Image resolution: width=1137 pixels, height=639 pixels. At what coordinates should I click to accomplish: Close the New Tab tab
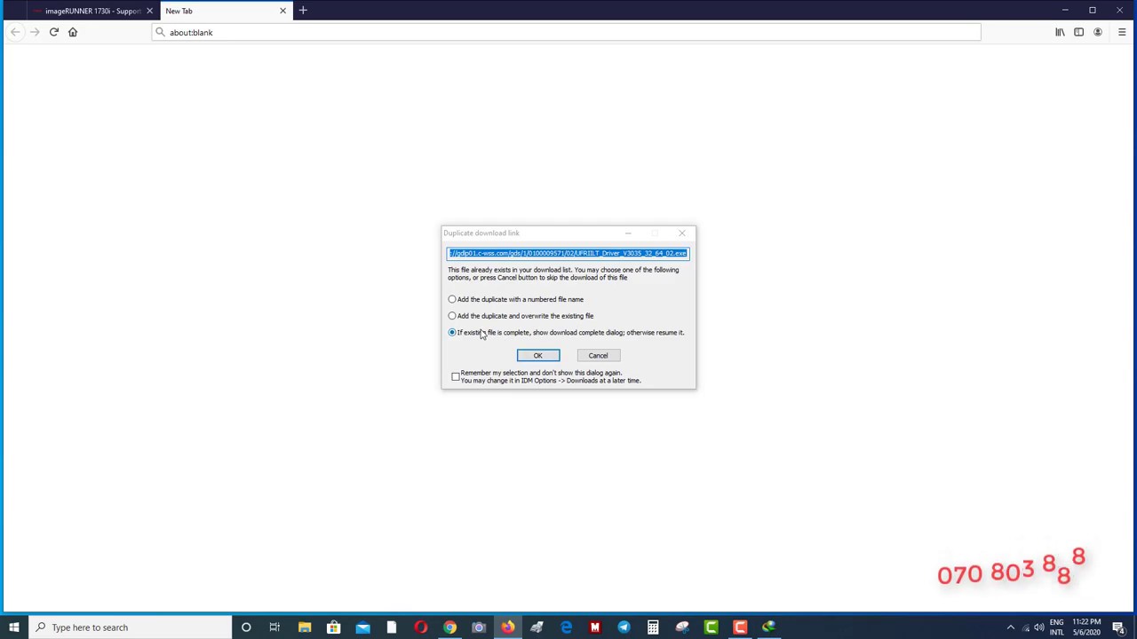(x=283, y=11)
